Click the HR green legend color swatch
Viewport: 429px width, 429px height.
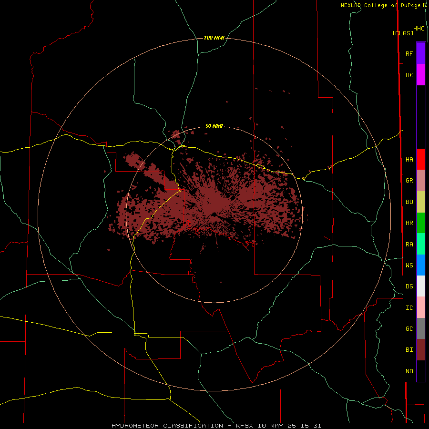point(421,223)
